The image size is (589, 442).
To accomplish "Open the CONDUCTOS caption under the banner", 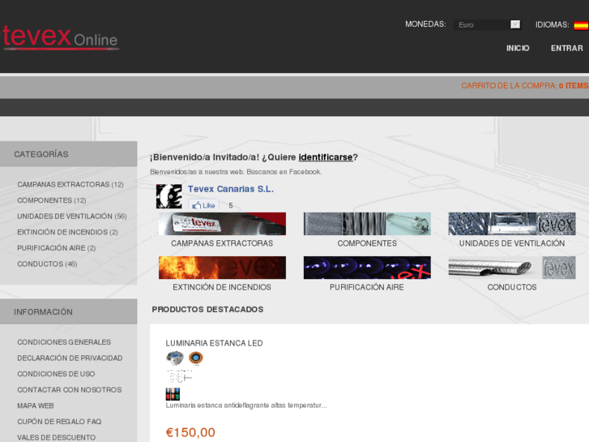I will [512, 287].
